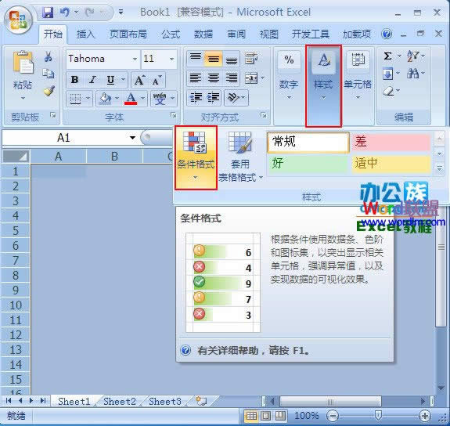Click the Paste clipboard icon
The height and width of the screenshot is (426, 450).
click(23, 62)
